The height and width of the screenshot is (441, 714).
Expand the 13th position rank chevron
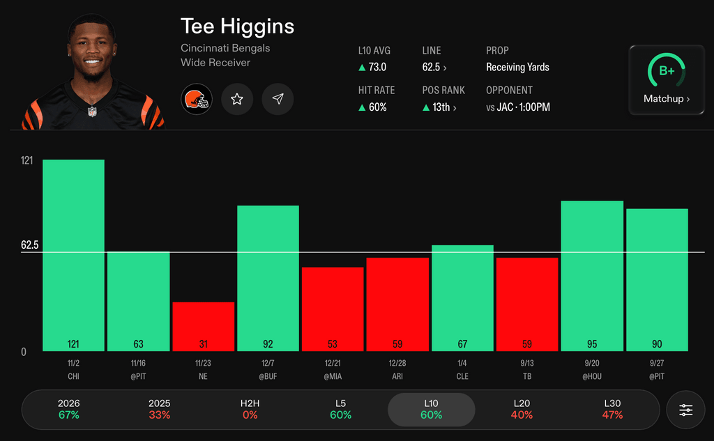(x=455, y=108)
